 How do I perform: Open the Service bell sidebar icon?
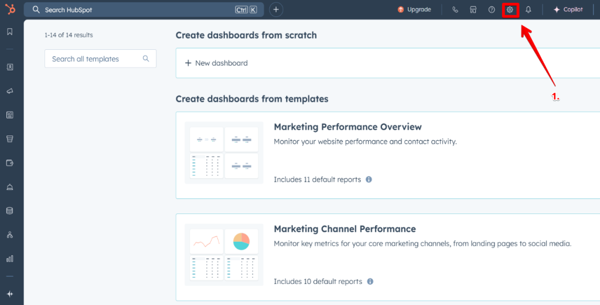pos(10,187)
